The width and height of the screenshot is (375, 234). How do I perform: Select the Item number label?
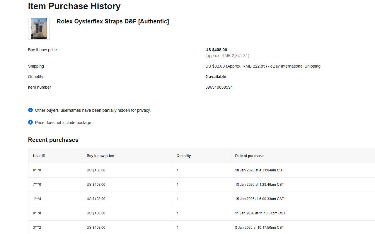[x=40, y=87]
